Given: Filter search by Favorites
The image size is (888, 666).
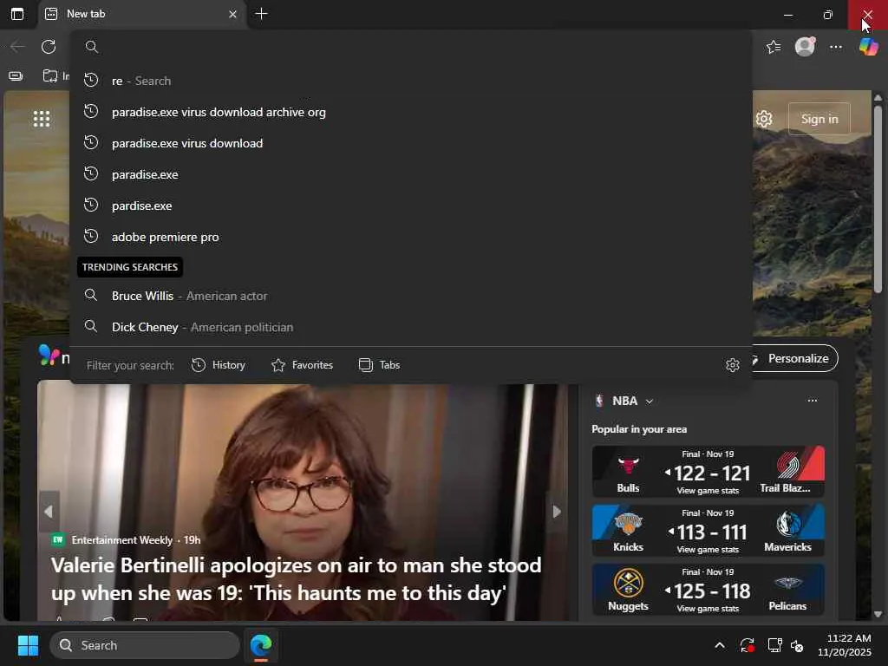Looking at the screenshot, I should 302,365.
